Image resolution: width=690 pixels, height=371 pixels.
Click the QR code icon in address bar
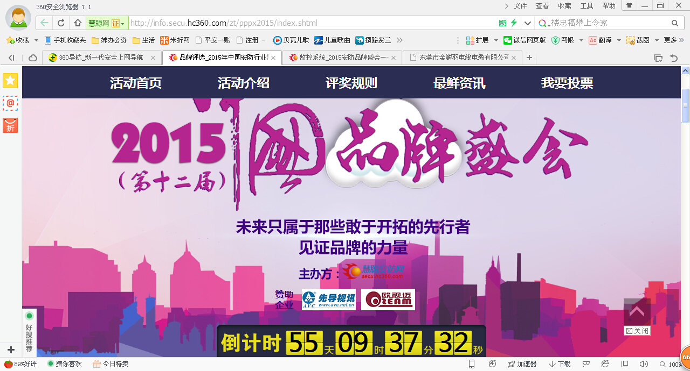pos(502,23)
